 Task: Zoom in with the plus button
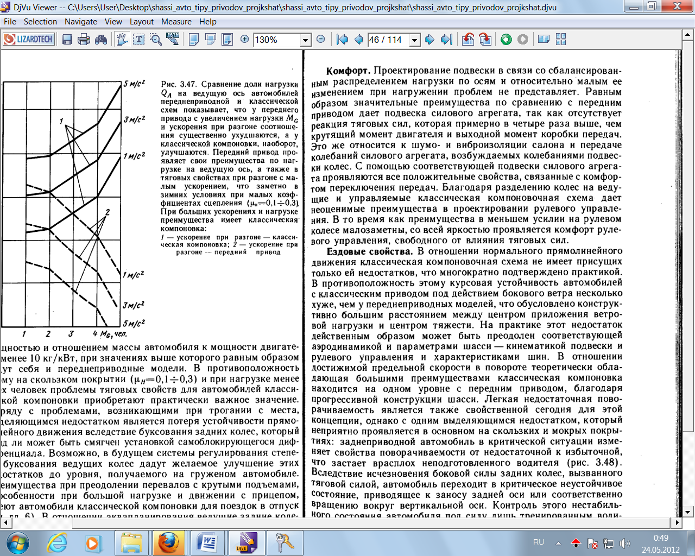(245, 39)
